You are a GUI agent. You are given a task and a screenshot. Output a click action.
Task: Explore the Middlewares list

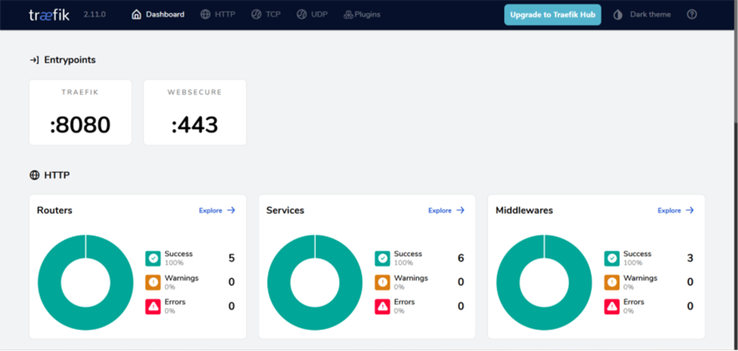point(676,210)
